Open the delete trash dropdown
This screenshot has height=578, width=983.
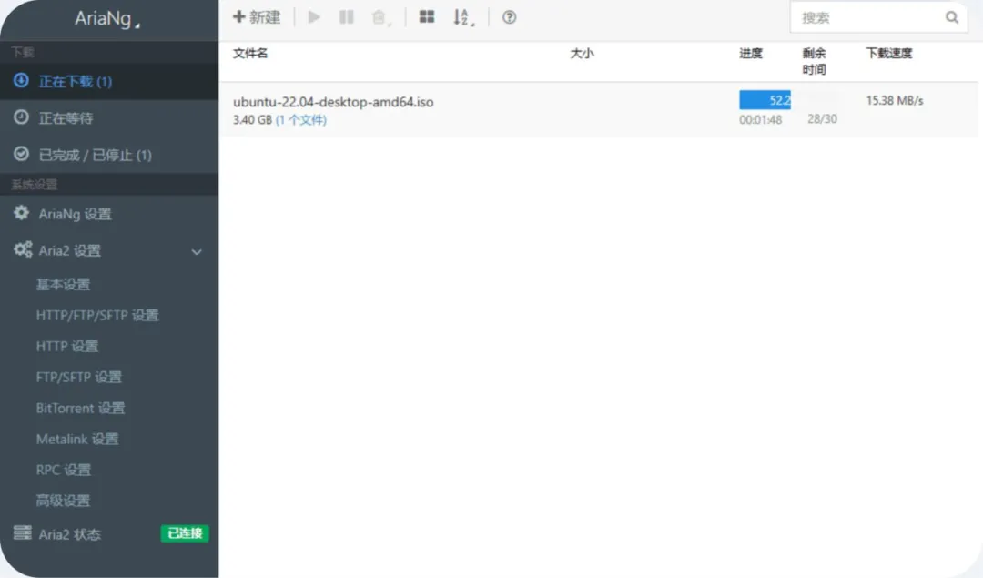[x=380, y=17]
